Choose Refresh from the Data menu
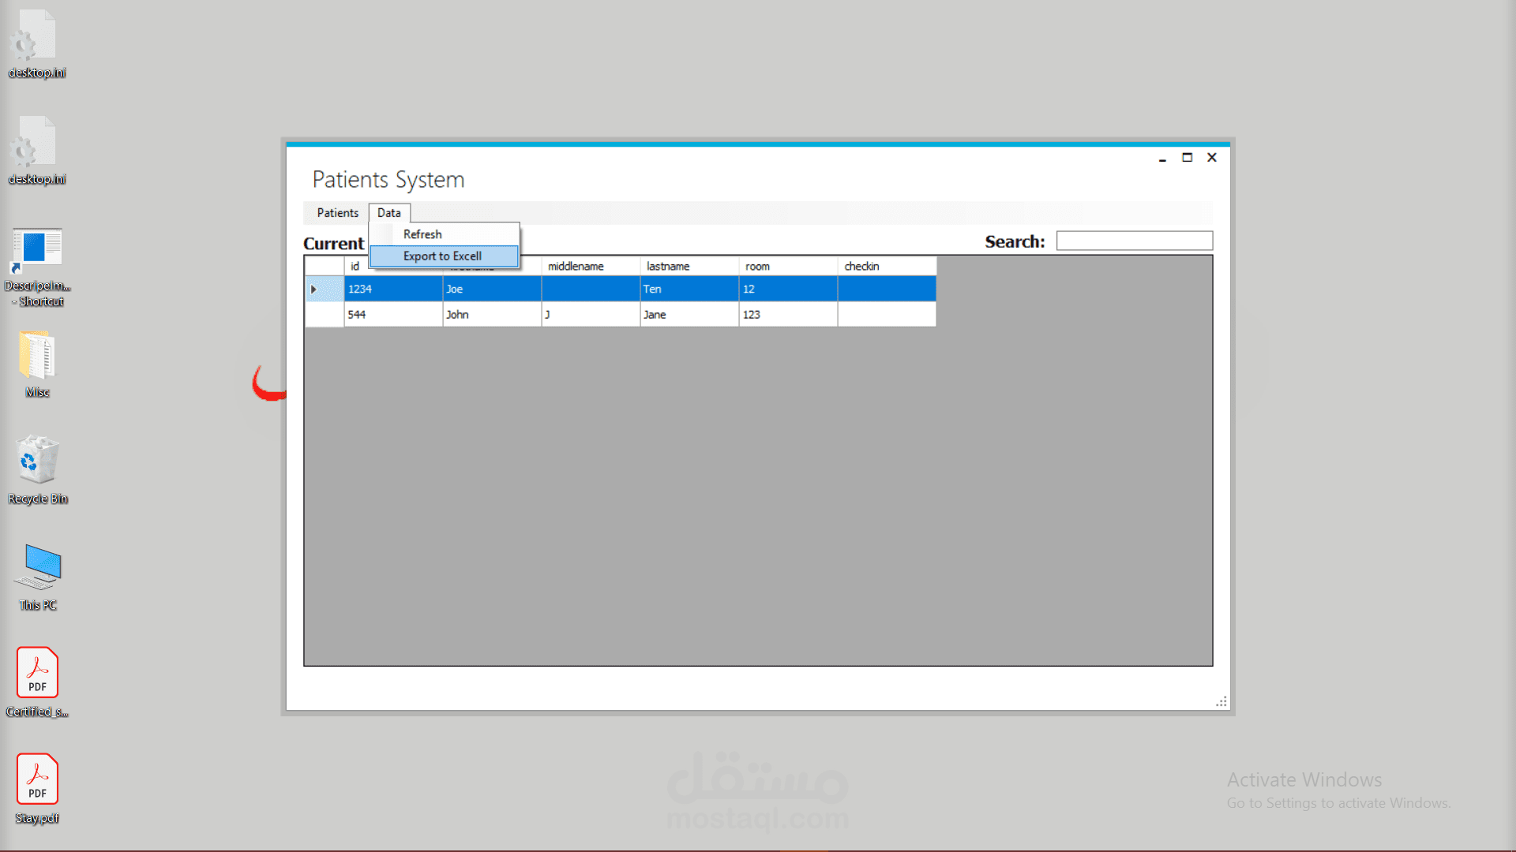Viewport: 1516px width, 852px height. [422, 234]
